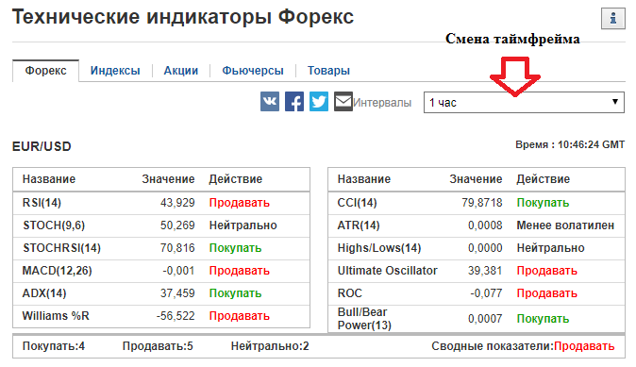
Task: Click the ADX(14) indicator name
Action: point(44,293)
